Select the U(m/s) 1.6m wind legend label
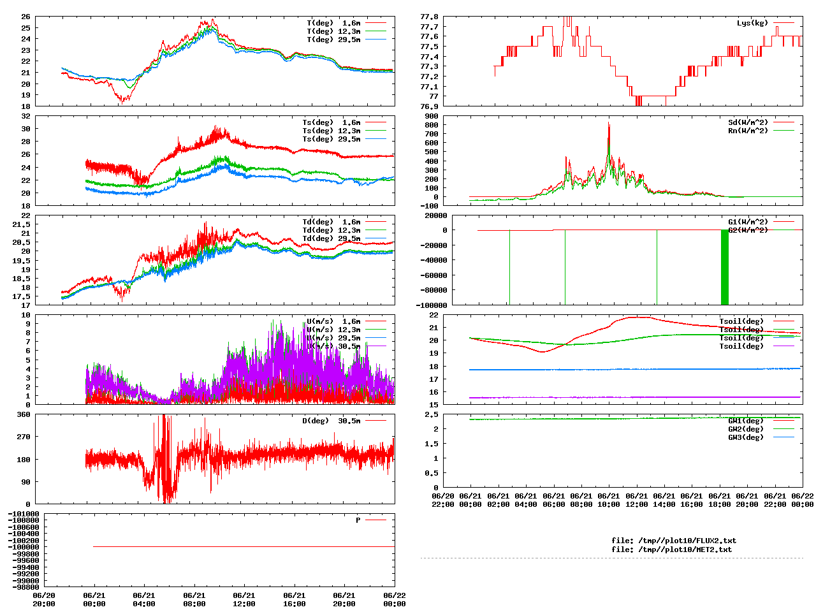Viewport: 816px width, 612px height. pyautogui.click(x=333, y=321)
